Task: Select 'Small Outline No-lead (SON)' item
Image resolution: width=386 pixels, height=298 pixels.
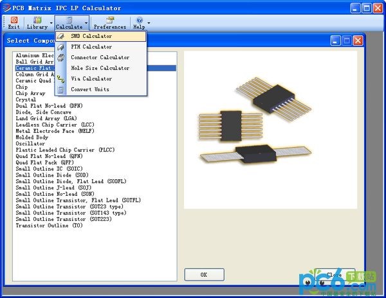Action: coord(55,194)
